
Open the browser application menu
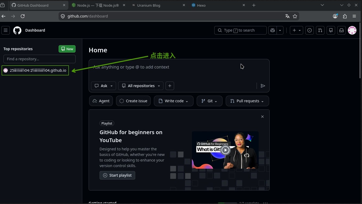(354, 16)
